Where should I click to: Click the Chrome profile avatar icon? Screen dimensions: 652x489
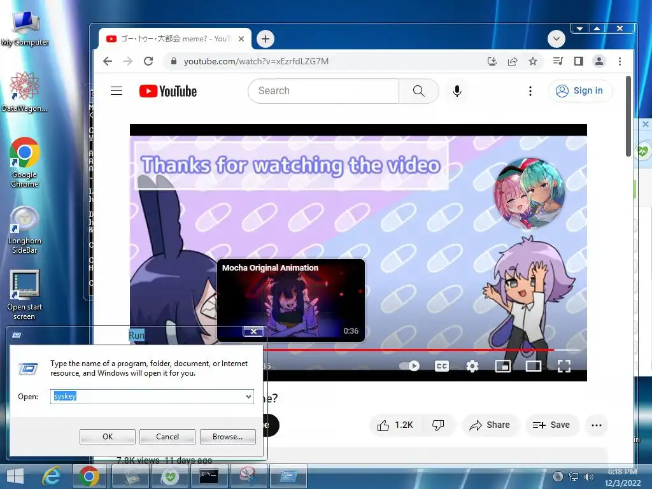coord(599,62)
